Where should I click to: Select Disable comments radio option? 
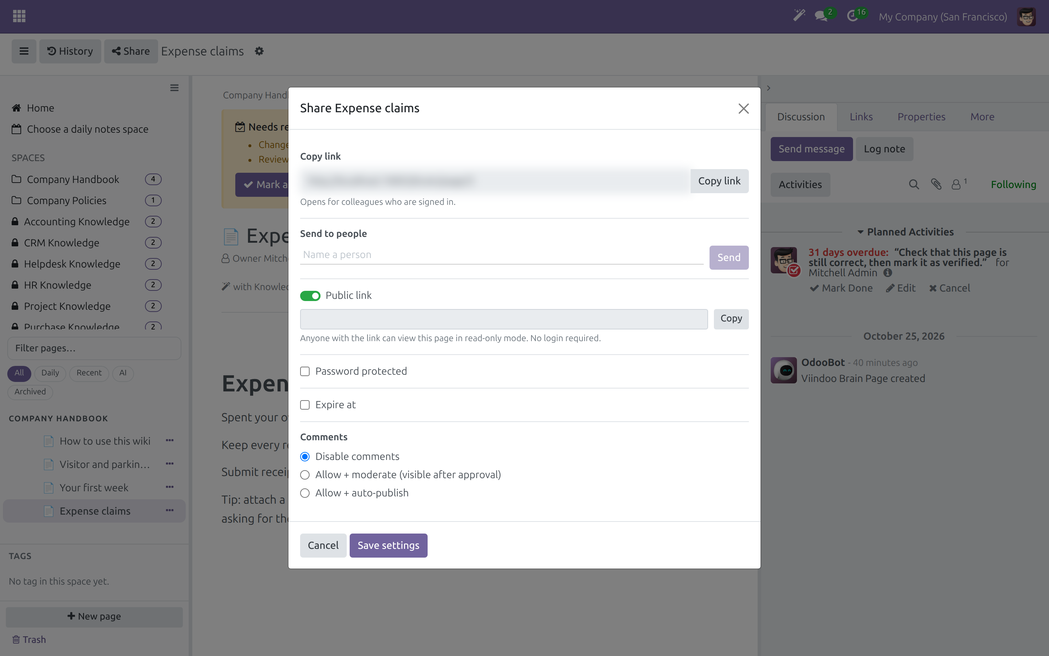pos(305,456)
